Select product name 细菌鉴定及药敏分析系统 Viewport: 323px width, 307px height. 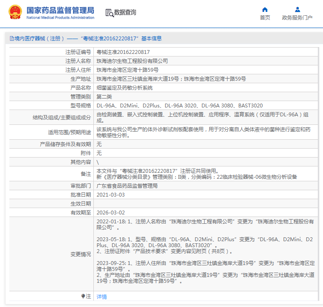pyautogui.click(x=125, y=88)
